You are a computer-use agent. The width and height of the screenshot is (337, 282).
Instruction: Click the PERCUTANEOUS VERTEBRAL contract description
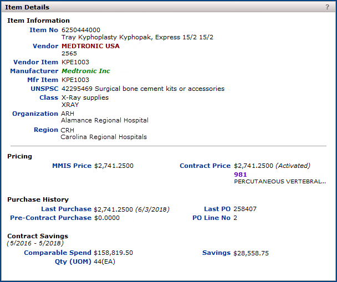coord(280,181)
